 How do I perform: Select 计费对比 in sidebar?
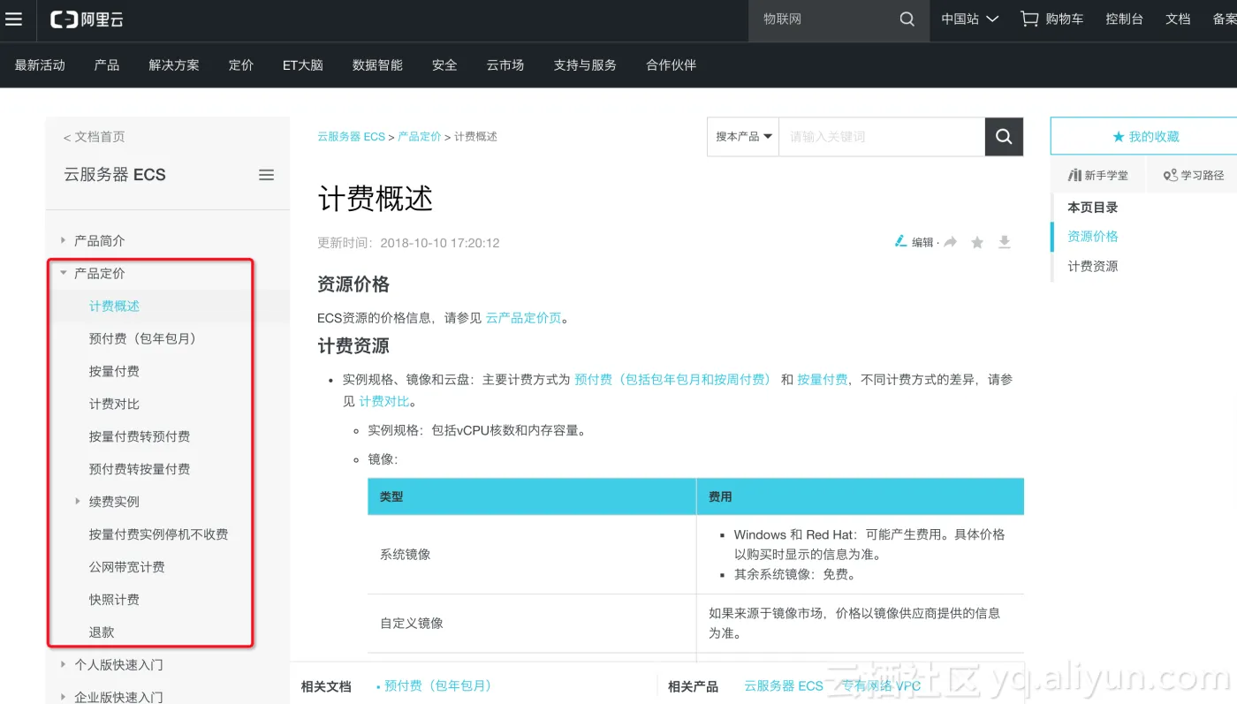click(x=114, y=404)
